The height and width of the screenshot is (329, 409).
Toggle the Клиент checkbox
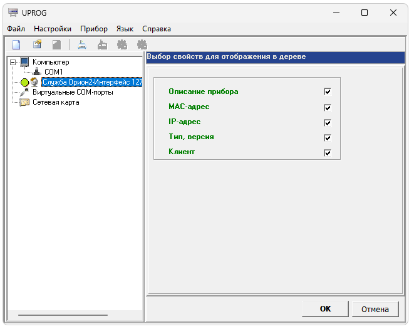tap(328, 153)
